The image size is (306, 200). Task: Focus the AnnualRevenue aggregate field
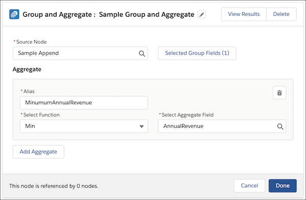222,126
